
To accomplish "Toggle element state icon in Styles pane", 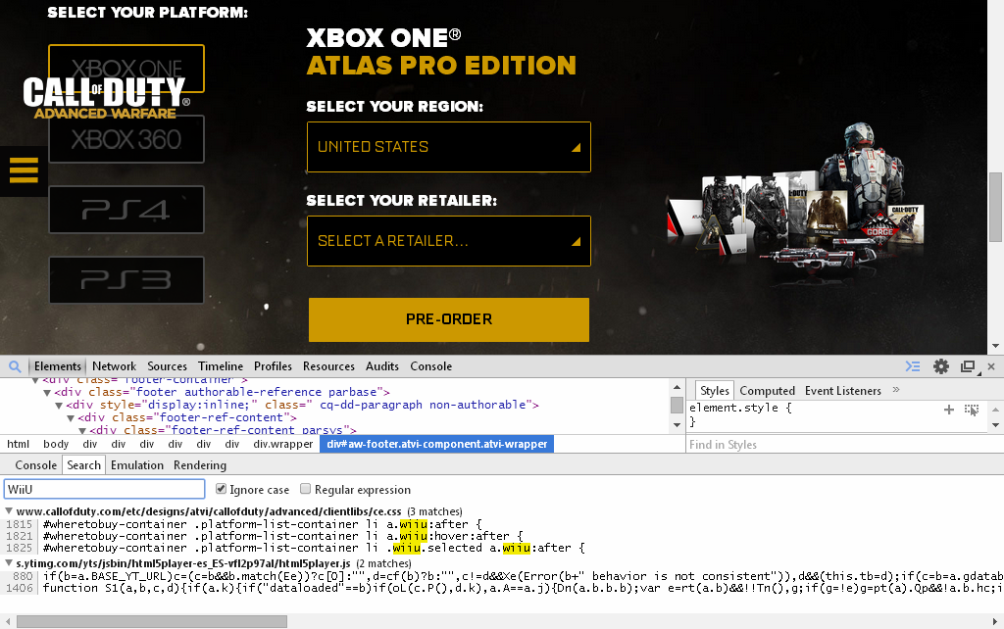I will click(972, 410).
